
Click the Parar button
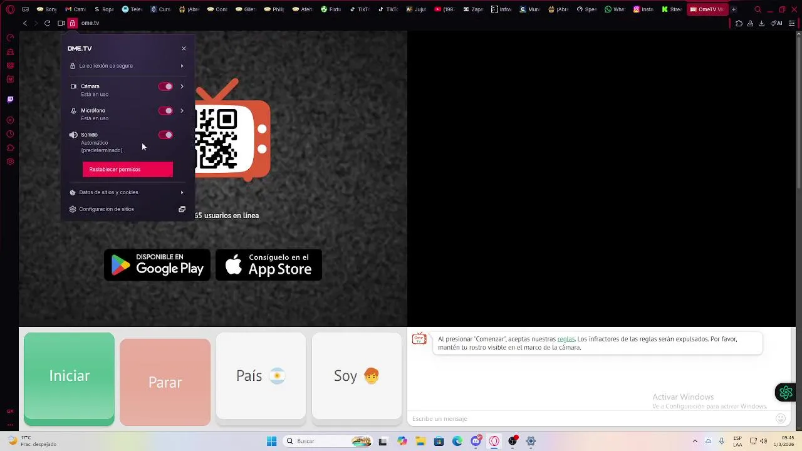(x=165, y=382)
